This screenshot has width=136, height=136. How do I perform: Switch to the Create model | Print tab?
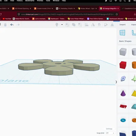(44, 8)
